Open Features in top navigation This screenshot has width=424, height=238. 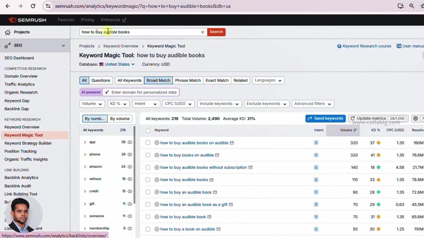click(66, 20)
